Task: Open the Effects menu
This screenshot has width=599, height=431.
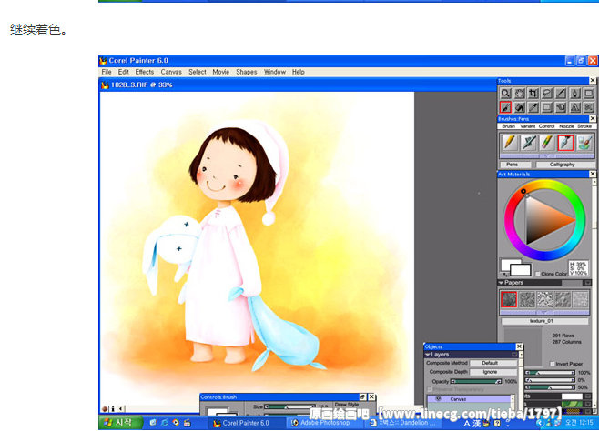Action: pos(145,72)
